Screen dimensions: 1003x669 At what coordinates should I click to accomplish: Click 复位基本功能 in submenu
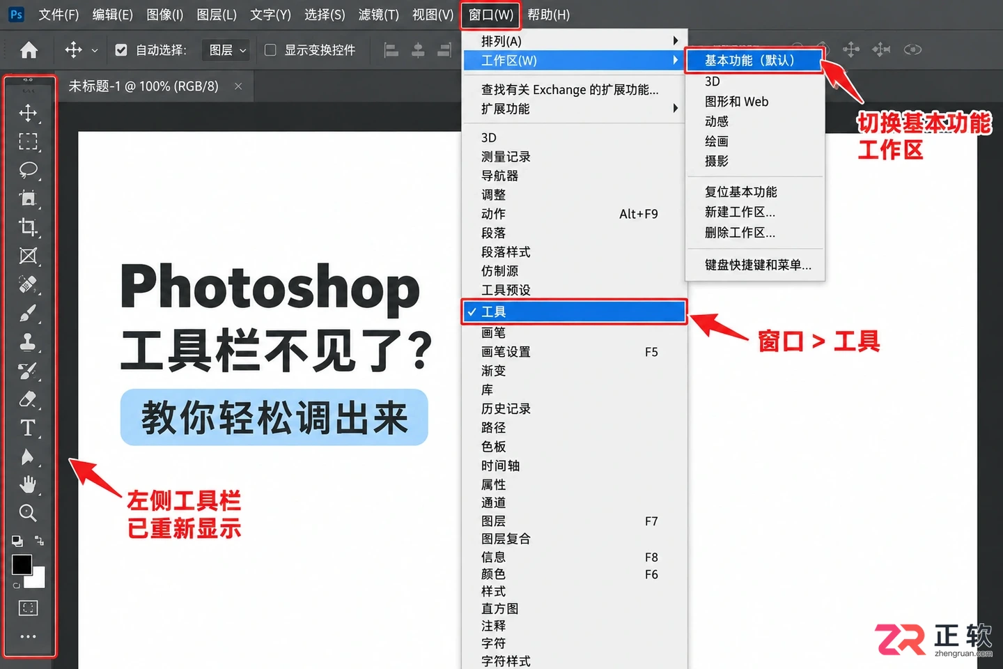point(755,192)
